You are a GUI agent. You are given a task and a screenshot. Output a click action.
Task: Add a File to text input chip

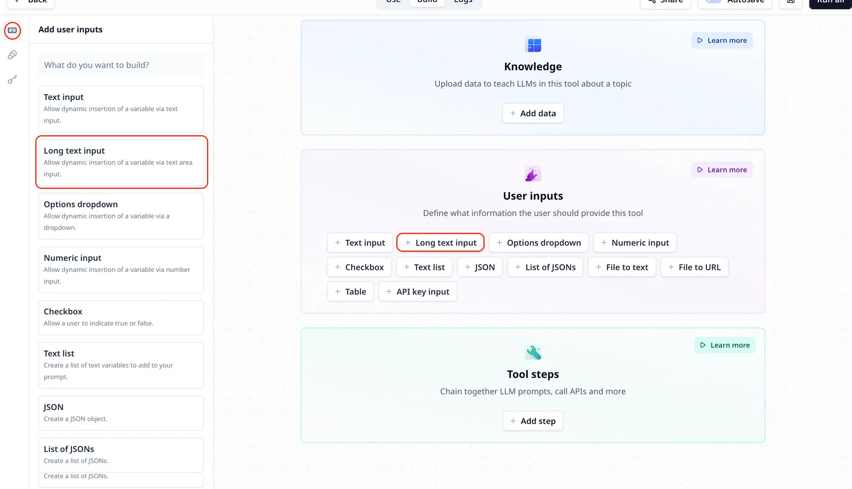[622, 267]
